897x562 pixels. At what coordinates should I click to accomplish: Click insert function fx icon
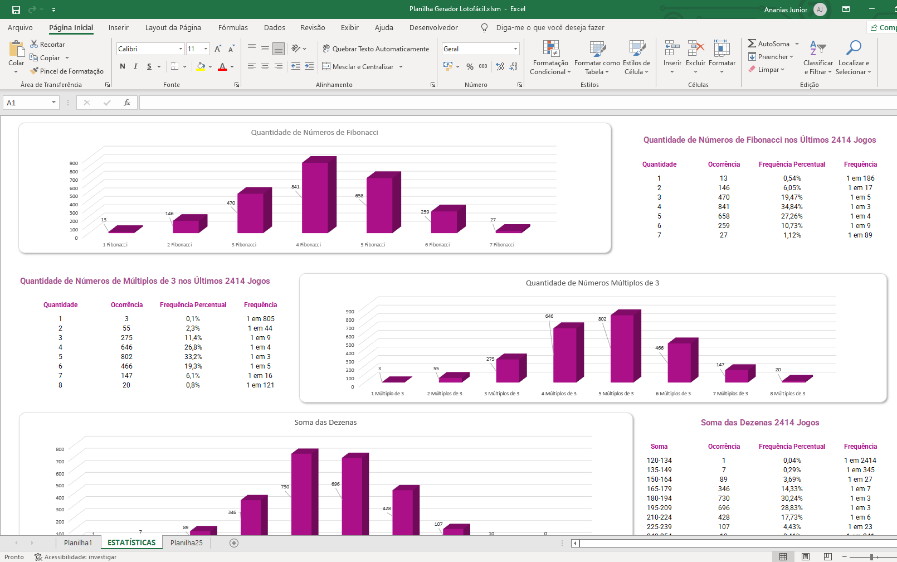pos(127,103)
